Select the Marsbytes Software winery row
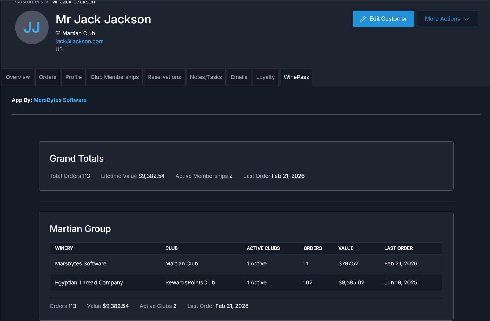Image resolution: width=490 pixels, height=321 pixels. coord(81,263)
